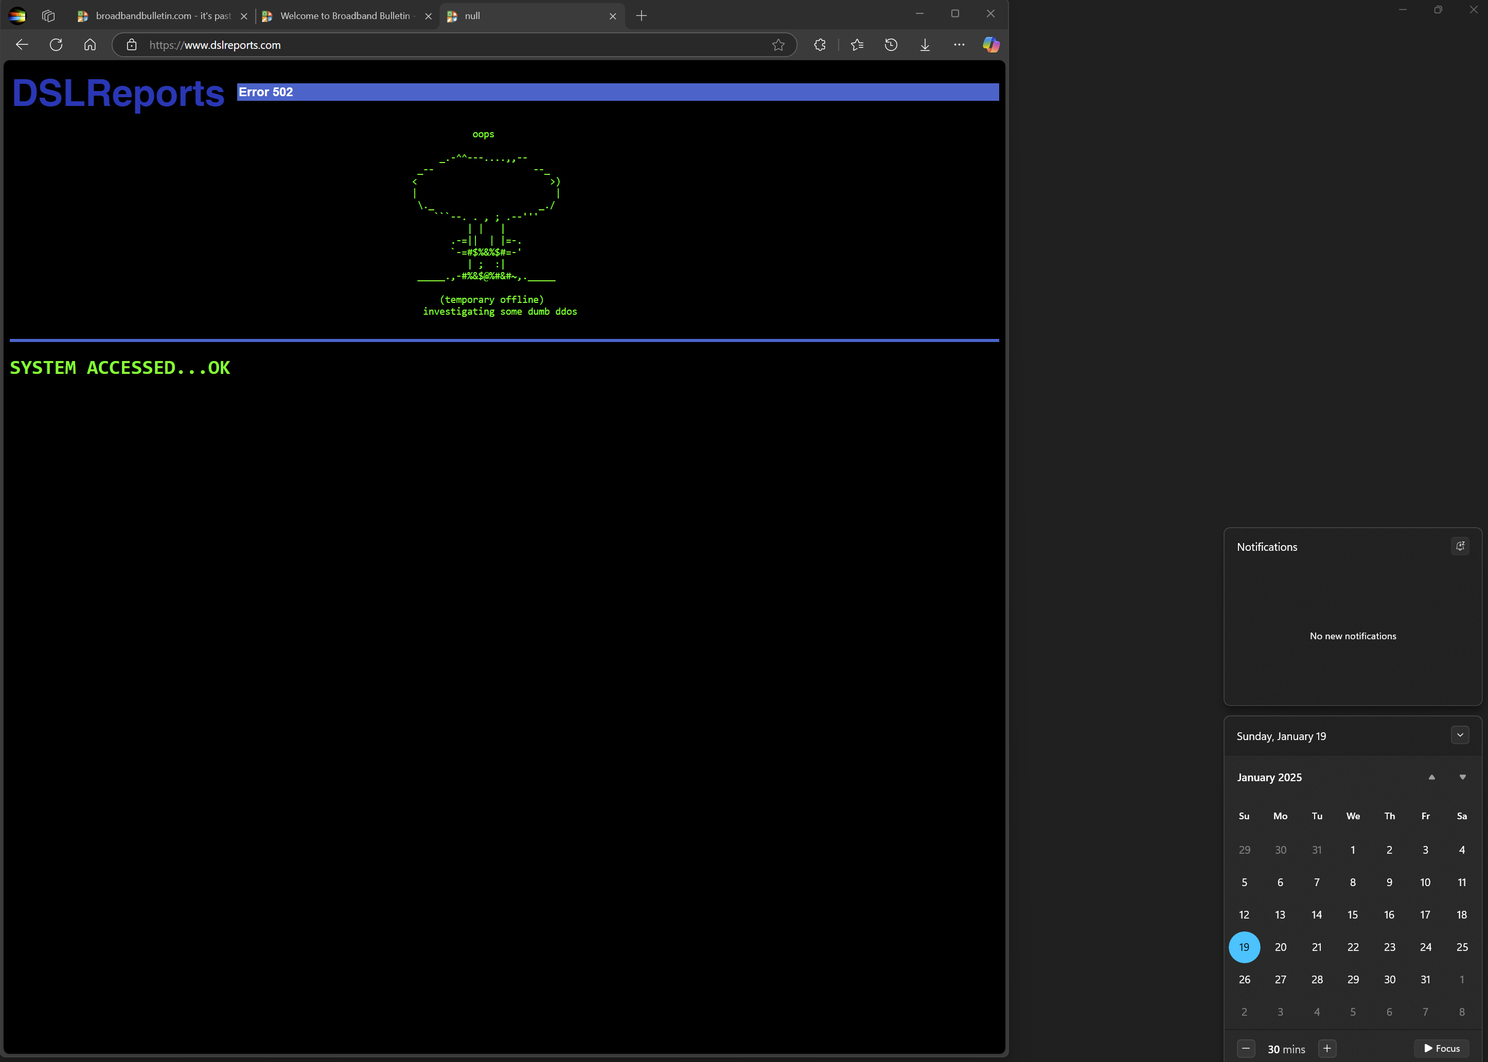1488x1062 pixels.
Task: Add this page to favorites star
Action: point(778,44)
